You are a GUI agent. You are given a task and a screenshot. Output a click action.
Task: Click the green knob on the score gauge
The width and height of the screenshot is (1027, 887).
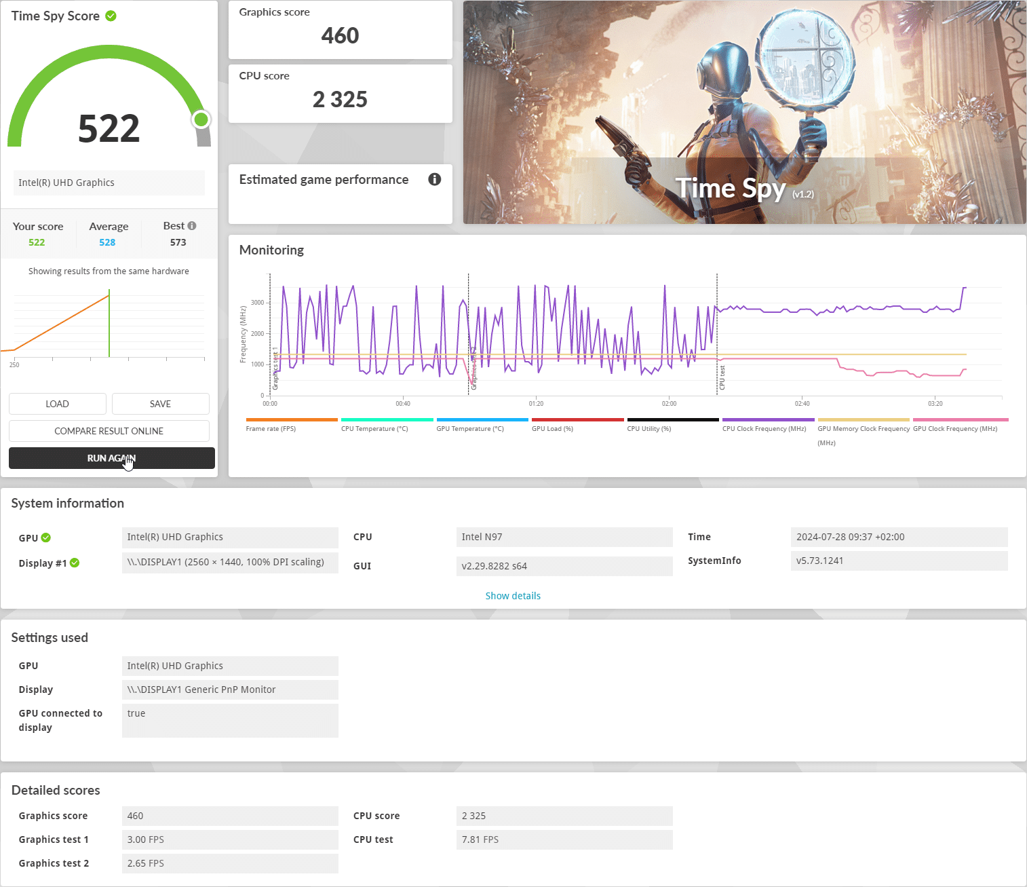201,120
